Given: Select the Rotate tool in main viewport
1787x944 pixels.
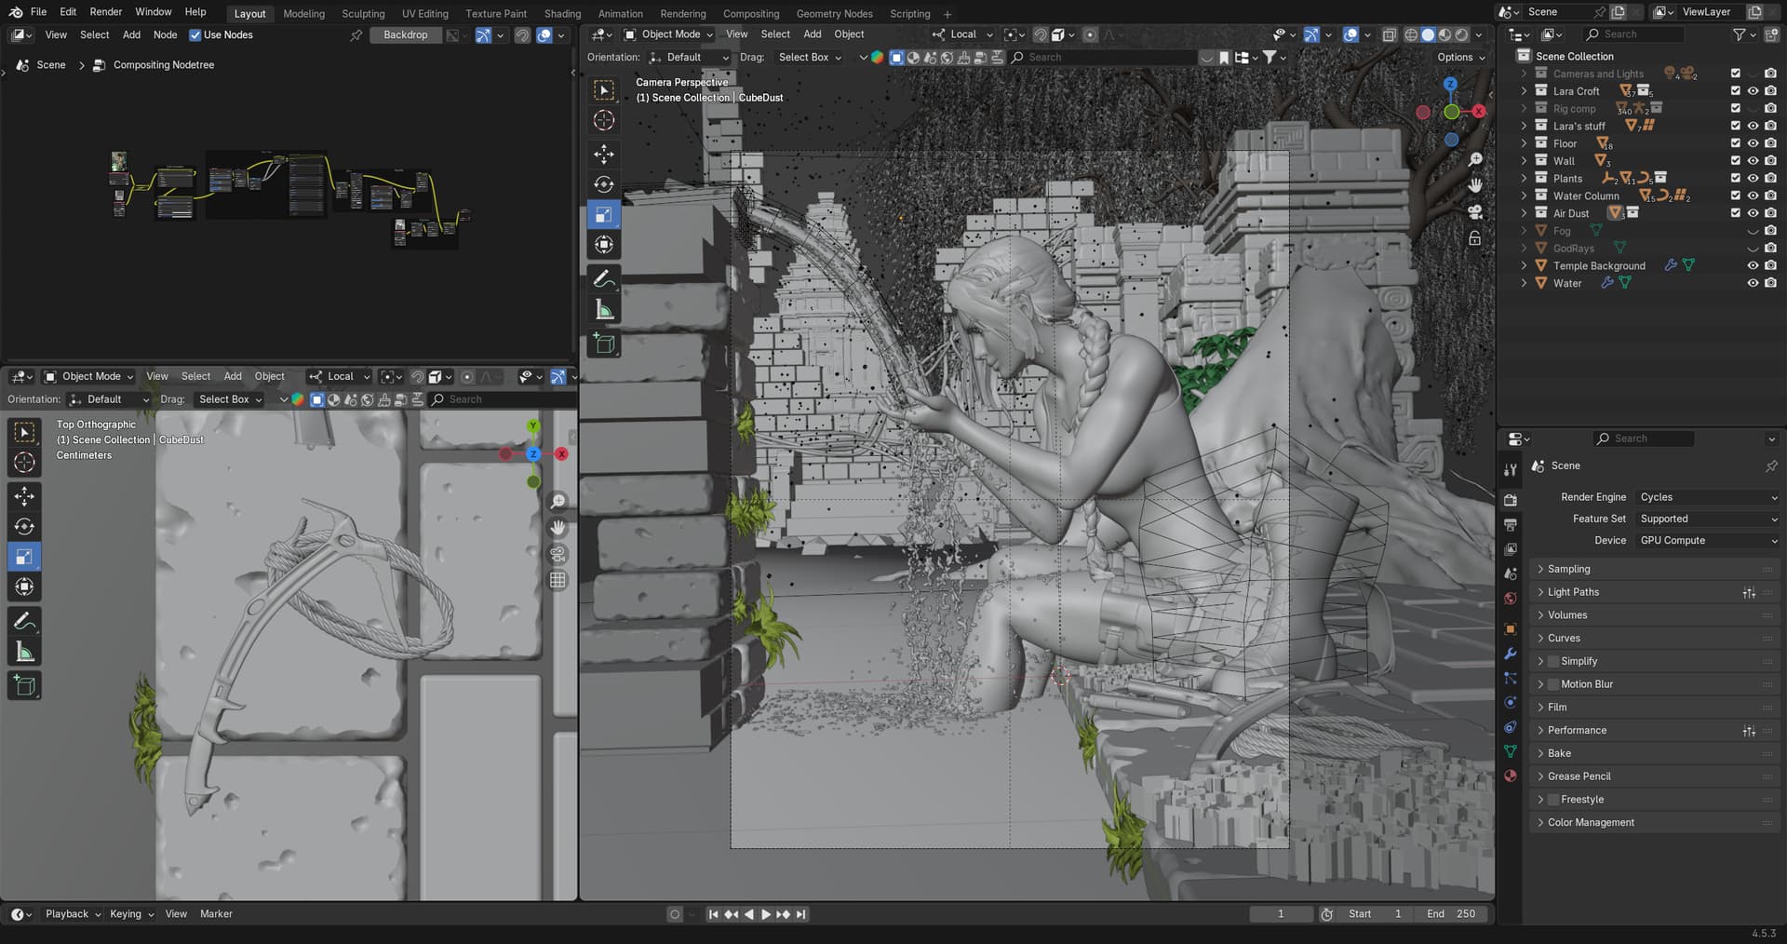Looking at the screenshot, I should click(x=604, y=184).
